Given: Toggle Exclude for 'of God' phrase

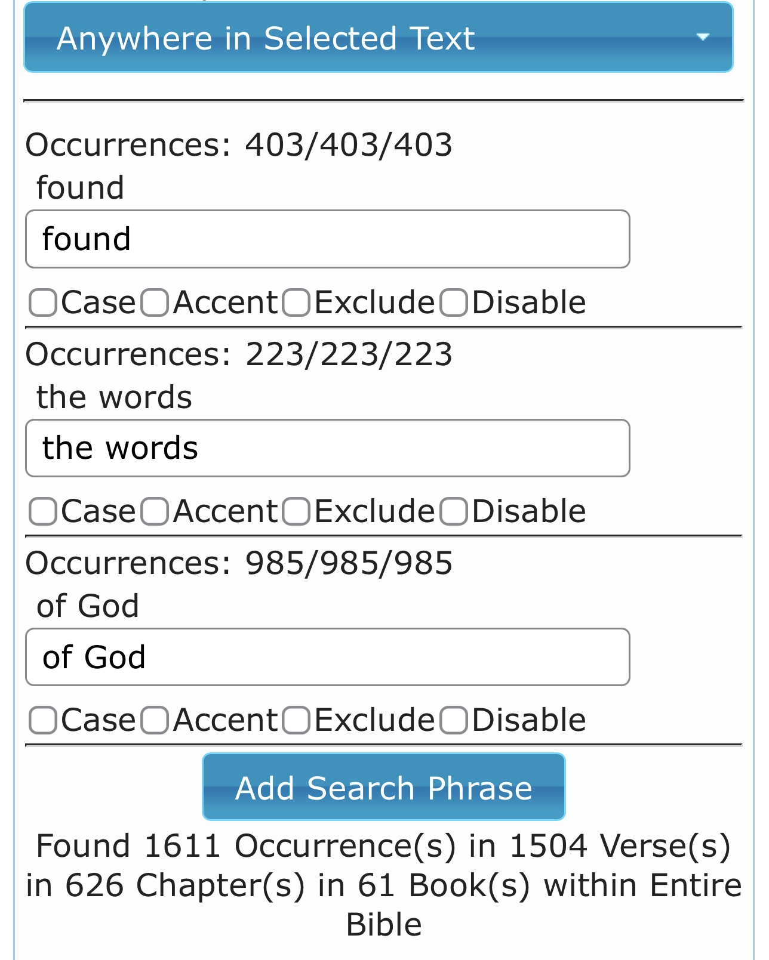Looking at the screenshot, I should [x=296, y=721].
